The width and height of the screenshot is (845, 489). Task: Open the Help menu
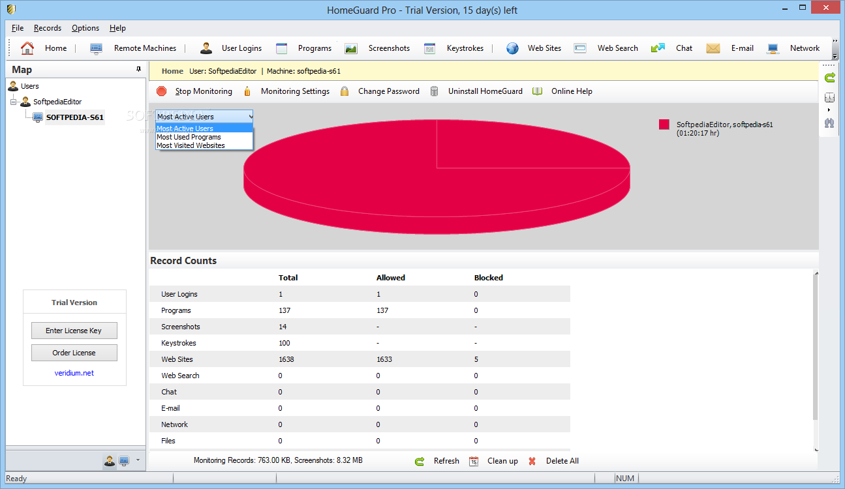pyautogui.click(x=117, y=28)
